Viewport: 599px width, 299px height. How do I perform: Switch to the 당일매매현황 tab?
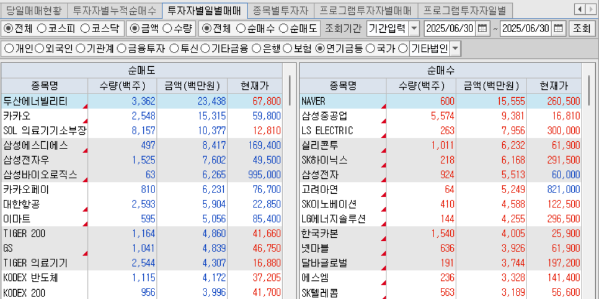(x=33, y=11)
